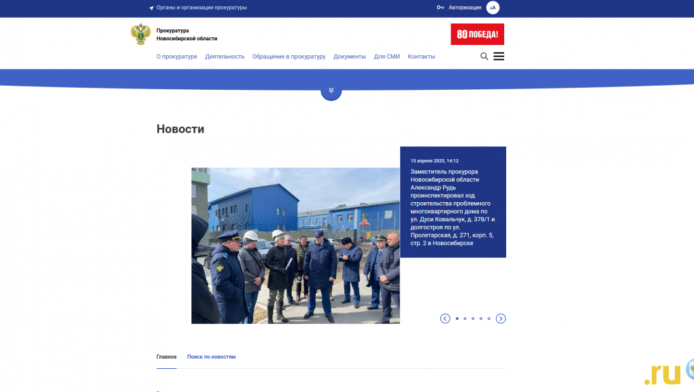Click the font size accessibility icon
The image size is (694, 392).
493,7
